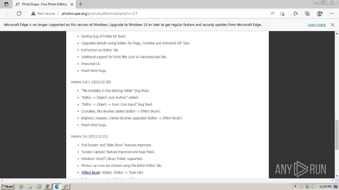The width and height of the screenshot is (339, 190).
Task: Click the heading "Verions 3.6 (2011.12.21)"
Action: pos(89,136)
